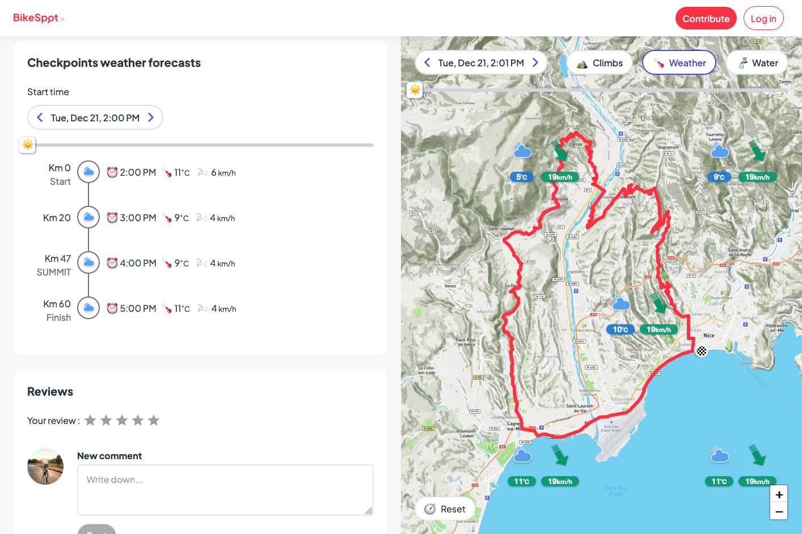Click the checkered finish flag on map
802x534 pixels.
(x=702, y=351)
